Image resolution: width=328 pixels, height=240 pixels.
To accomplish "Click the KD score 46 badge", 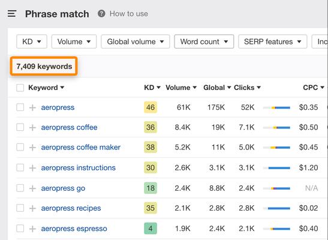I will coord(151,107).
